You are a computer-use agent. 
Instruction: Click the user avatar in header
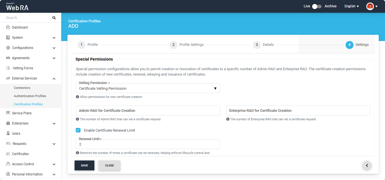[x=370, y=6]
